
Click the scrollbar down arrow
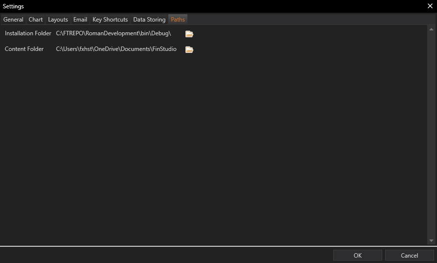pos(431,240)
